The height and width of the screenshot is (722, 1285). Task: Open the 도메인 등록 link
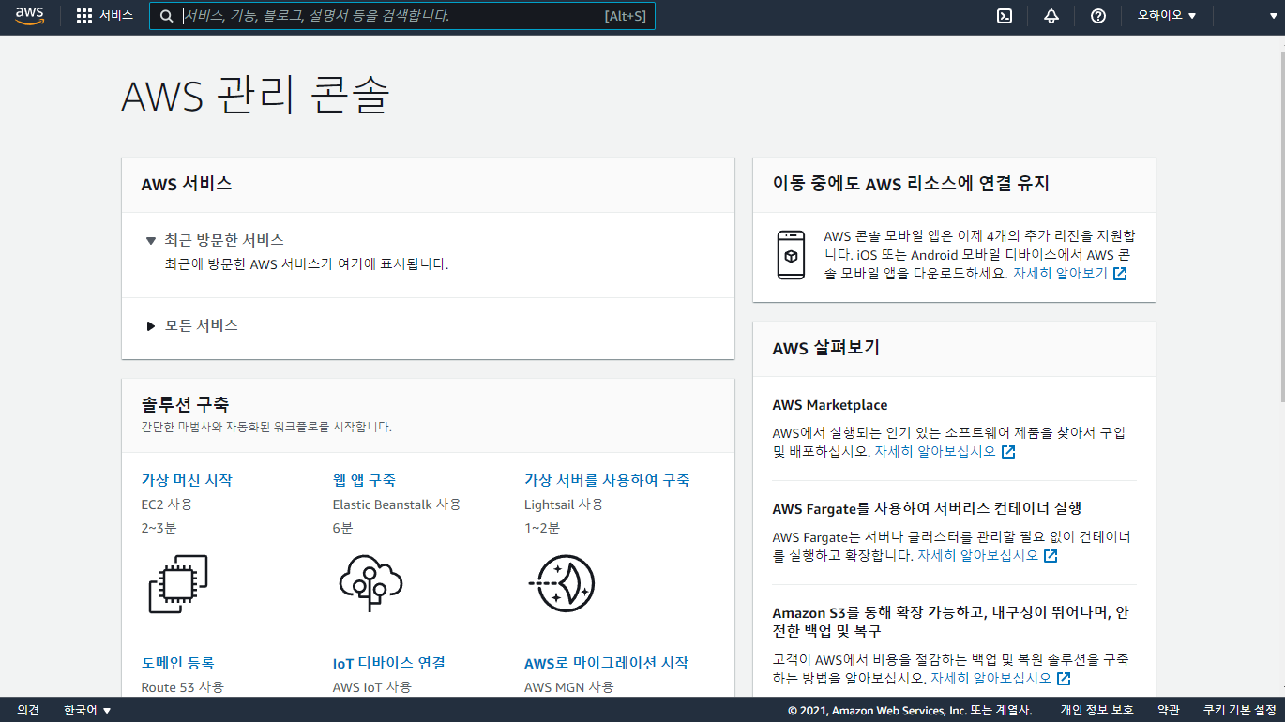tap(177, 663)
